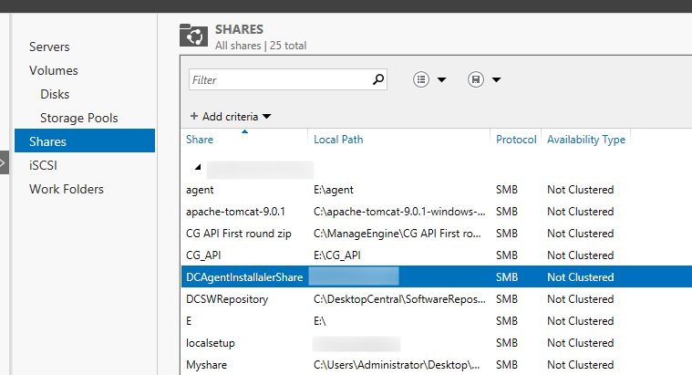Switch to the iSCSI page
Screen dimensions: 692x375
tap(44, 165)
